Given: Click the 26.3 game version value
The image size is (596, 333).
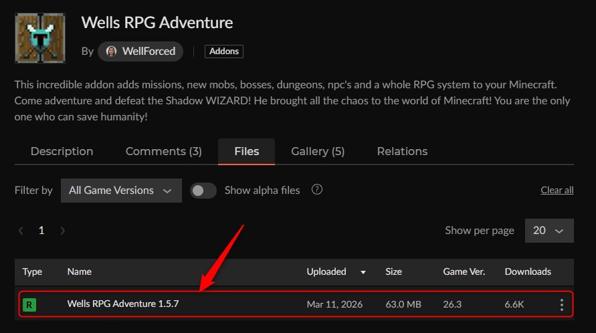Looking at the screenshot, I should tap(452, 304).
